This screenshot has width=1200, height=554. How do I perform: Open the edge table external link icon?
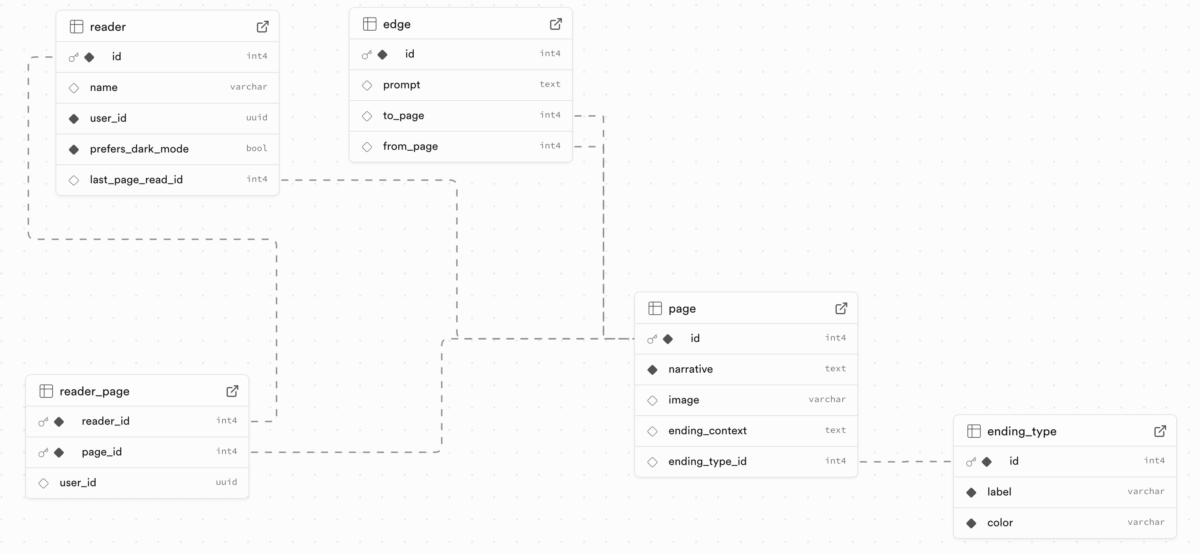pyautogui.click(x=556, y=24)
